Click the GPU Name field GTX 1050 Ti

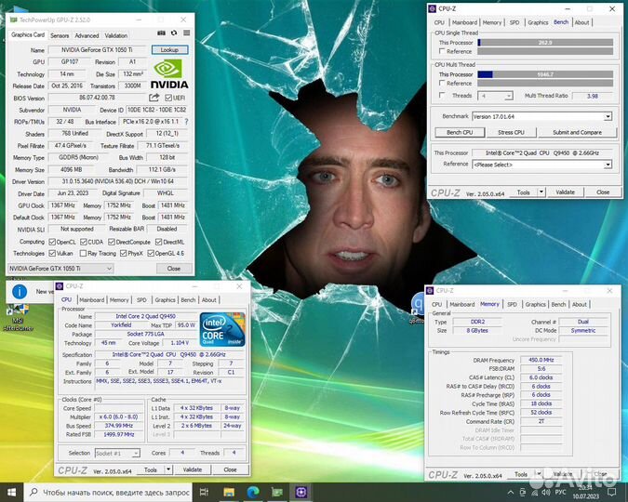[98, 49]
